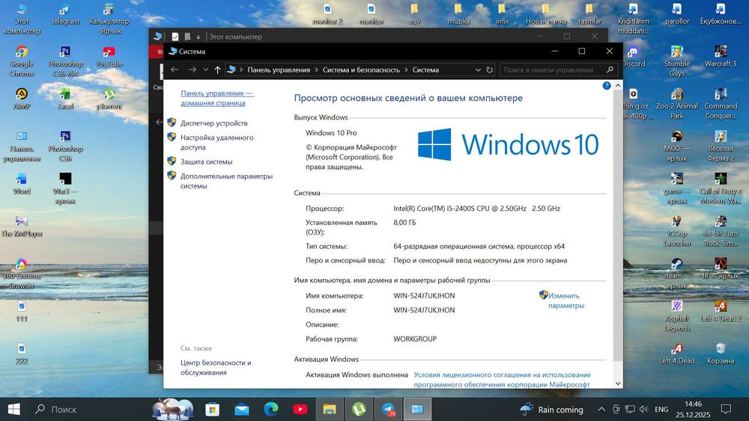
Task: Open 360 Extreme Browser desktop icon
Action: 22,274
